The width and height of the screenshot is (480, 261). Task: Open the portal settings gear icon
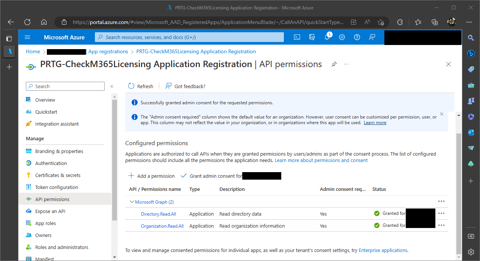tap(342, 37)
